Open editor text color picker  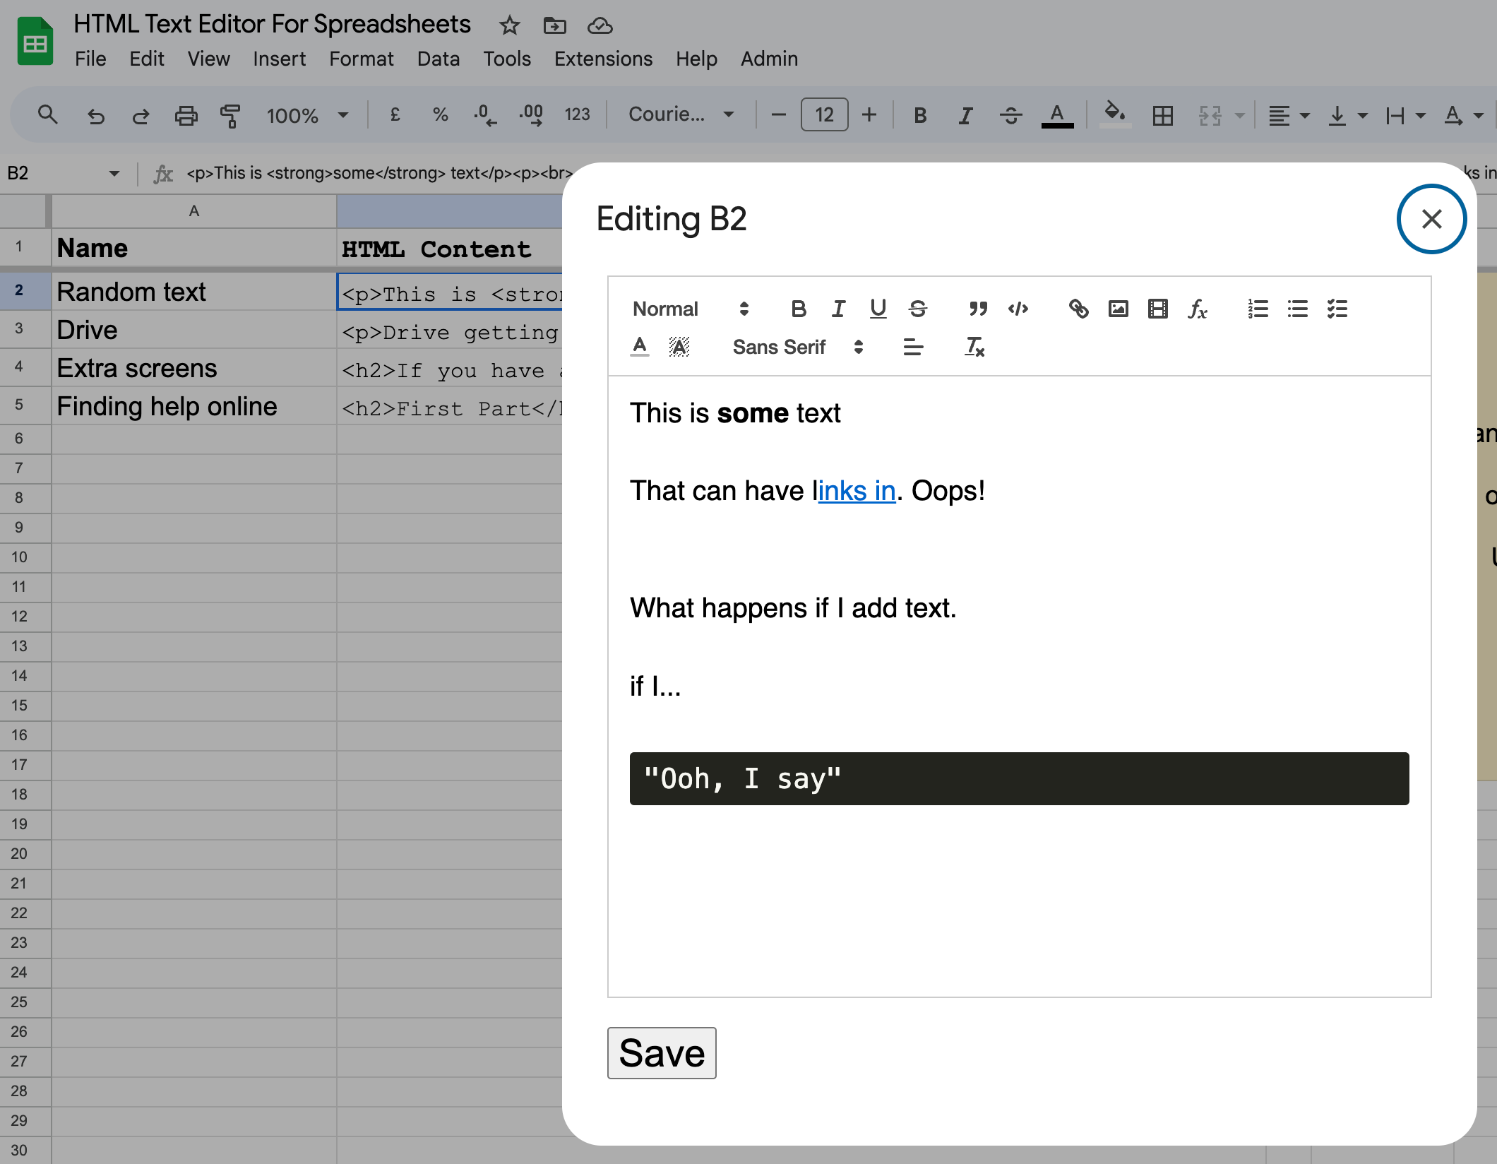tap(639, 347)
